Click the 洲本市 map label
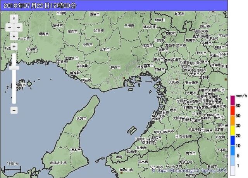 [x=76, y=150]
